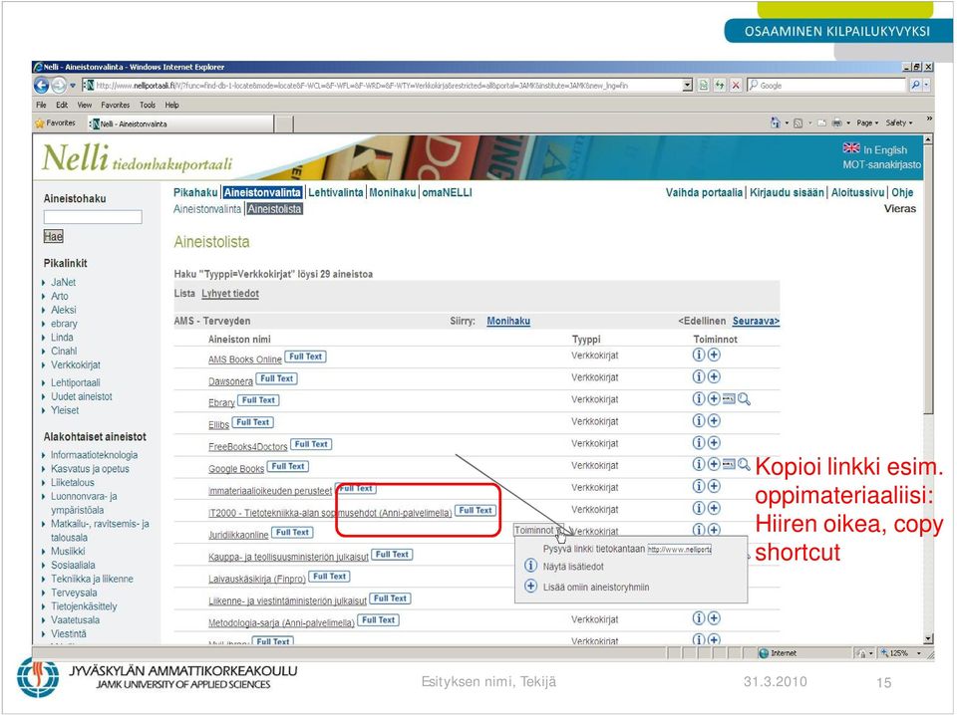This screenshot has height=715, width=957.
Task: Open the Page dropdown in command bar
Action: tap(867, 123)
